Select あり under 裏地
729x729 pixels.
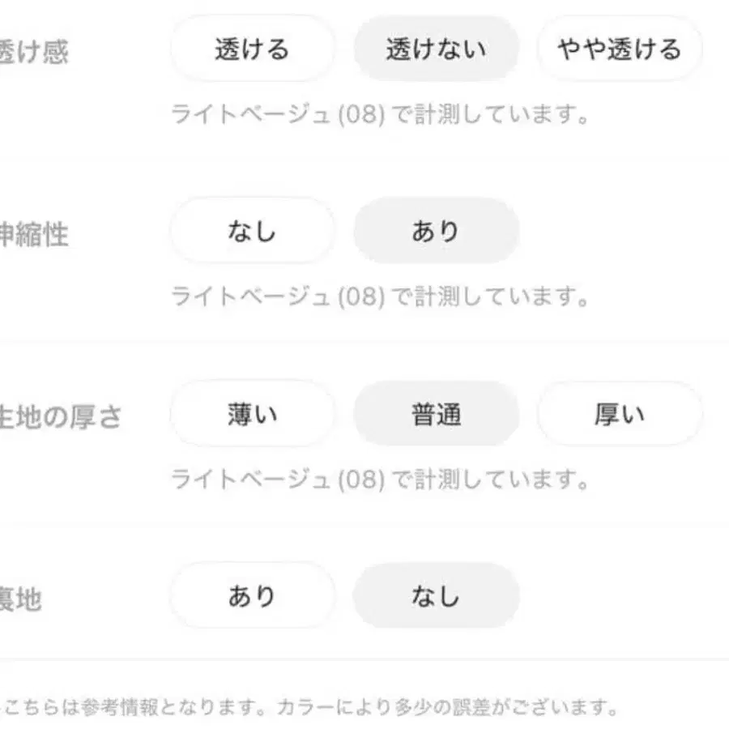point(252,595)
